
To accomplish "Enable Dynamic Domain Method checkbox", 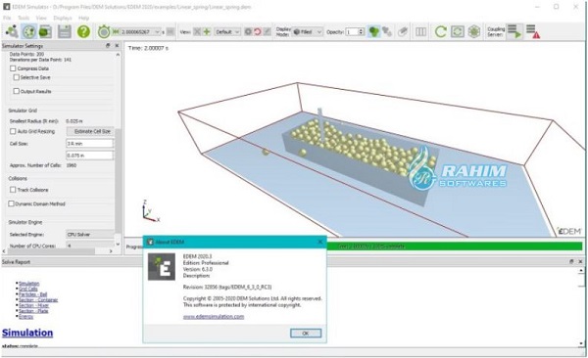I will [11, 203].
